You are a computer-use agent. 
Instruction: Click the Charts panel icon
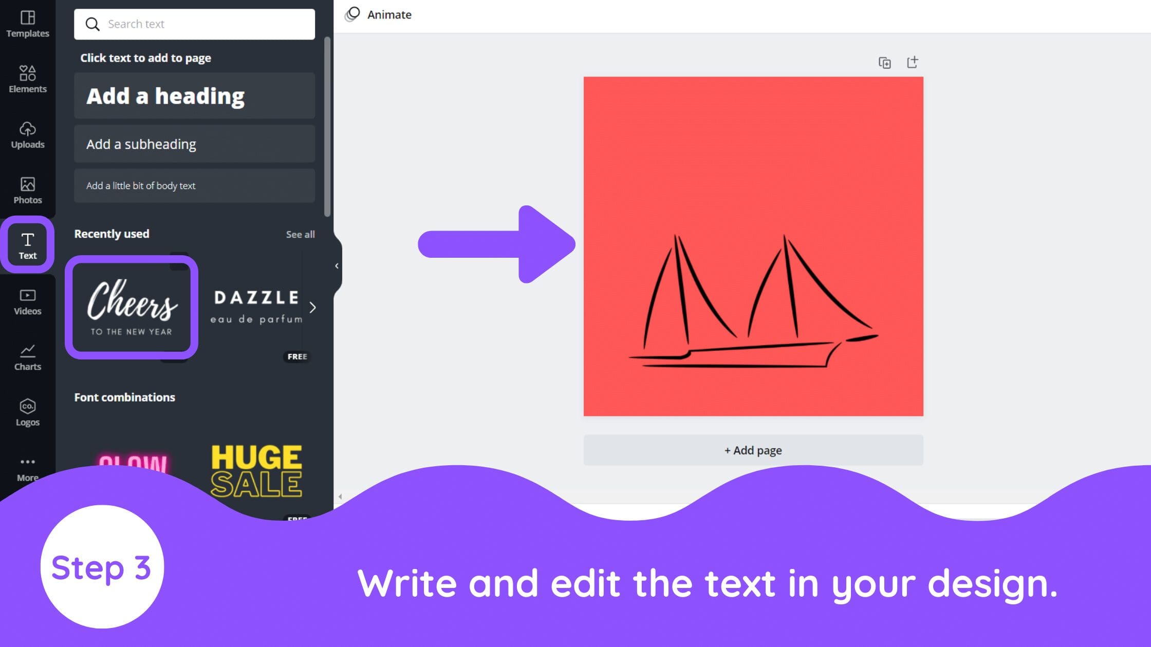pyautogui.click(x=28, y=356)
